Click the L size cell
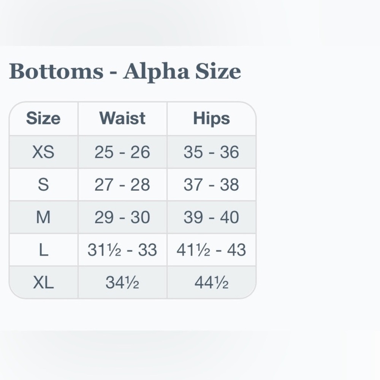380x380 pixels. pyautogui.click(x=43, y=250)
